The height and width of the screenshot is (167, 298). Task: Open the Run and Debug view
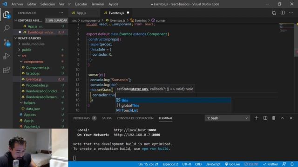point(6,56)
